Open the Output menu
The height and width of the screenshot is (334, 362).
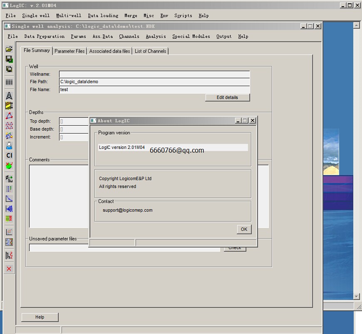(x=224, y=37)
